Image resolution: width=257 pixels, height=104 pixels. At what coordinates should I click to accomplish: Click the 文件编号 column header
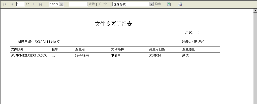17,49
